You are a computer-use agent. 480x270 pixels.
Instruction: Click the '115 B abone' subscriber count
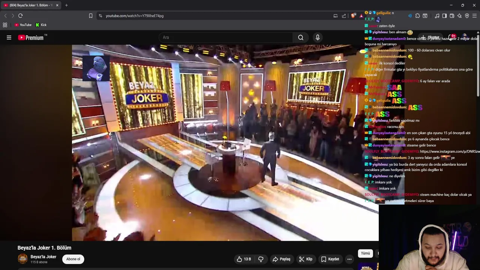39,262
